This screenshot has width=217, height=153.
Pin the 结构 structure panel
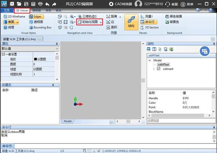click(x=214, y=44)
